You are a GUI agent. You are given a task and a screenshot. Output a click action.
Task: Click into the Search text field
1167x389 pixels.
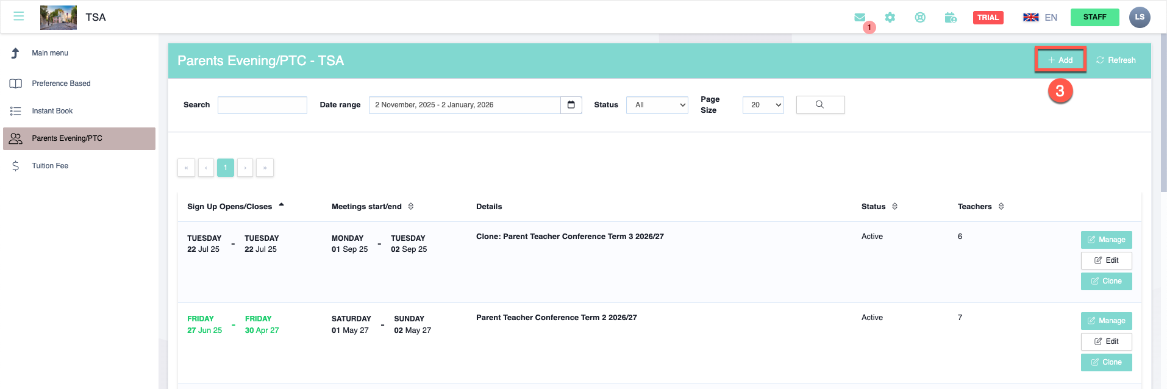click(x=262, y=105)
